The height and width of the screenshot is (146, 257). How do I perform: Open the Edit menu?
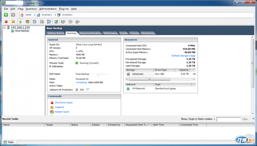coord(13,9)
